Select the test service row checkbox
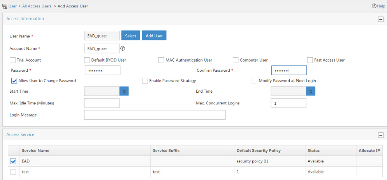The image size is (387, 180). (13, 171)
